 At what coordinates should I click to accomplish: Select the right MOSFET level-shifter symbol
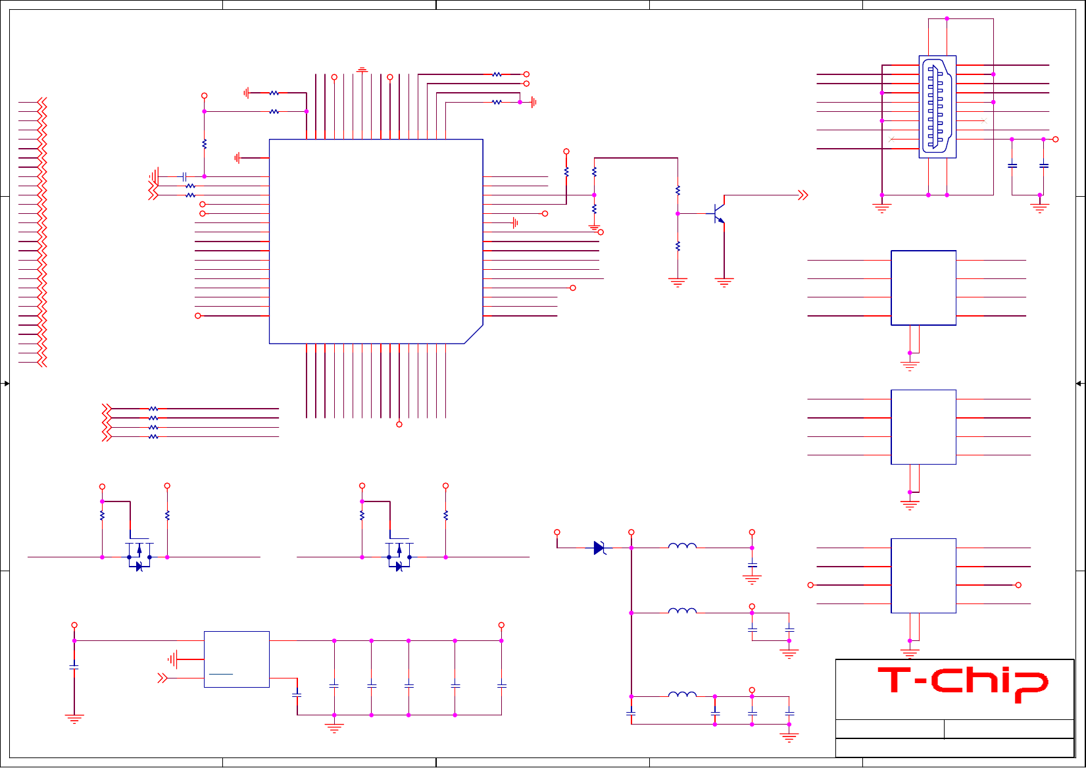click(399, 555)
